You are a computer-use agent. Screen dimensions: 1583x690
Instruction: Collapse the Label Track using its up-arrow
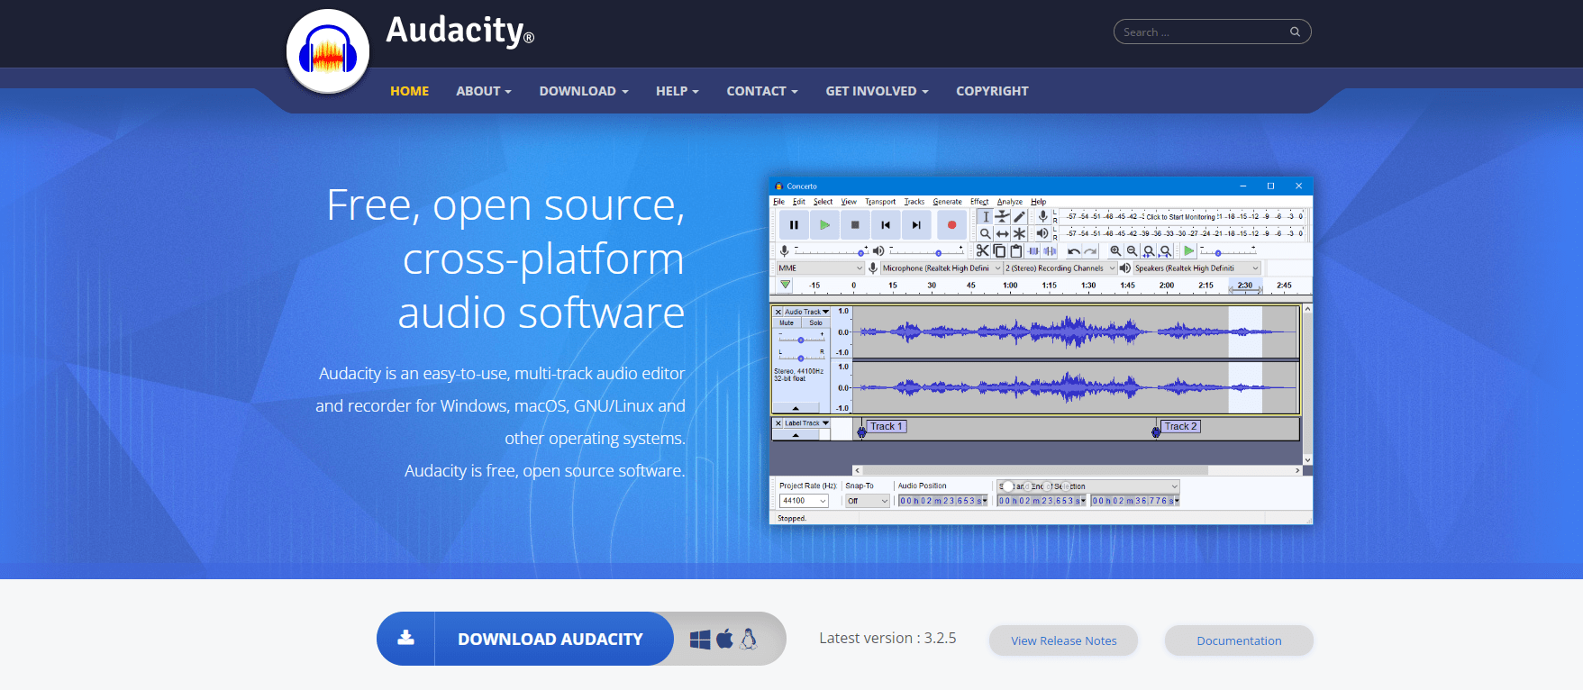[x=796, y=435]
